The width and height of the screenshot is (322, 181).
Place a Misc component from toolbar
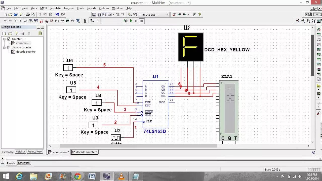pyautogui.click(x=62, y=21)
